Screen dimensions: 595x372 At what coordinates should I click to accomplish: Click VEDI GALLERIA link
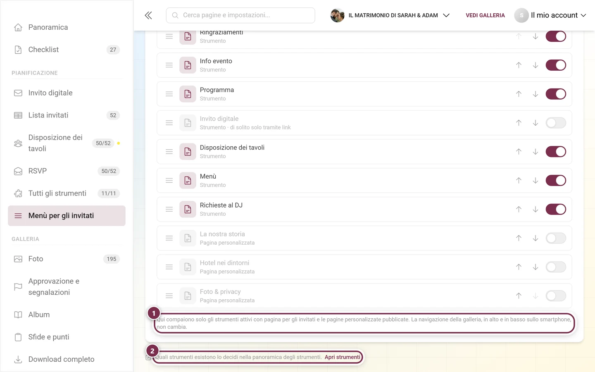(x=485, y=15)
